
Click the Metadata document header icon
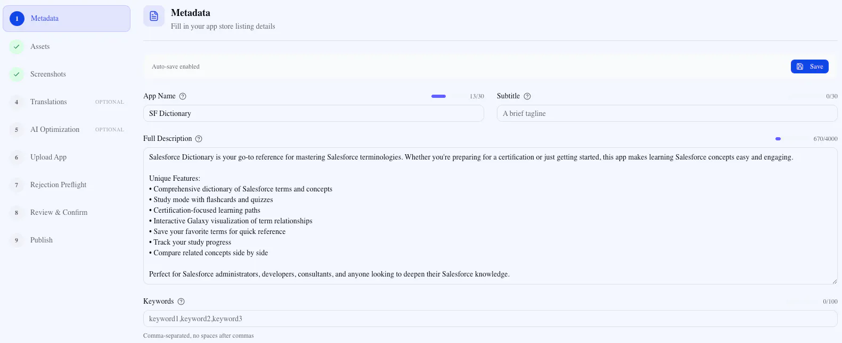[x=154, y=16]
